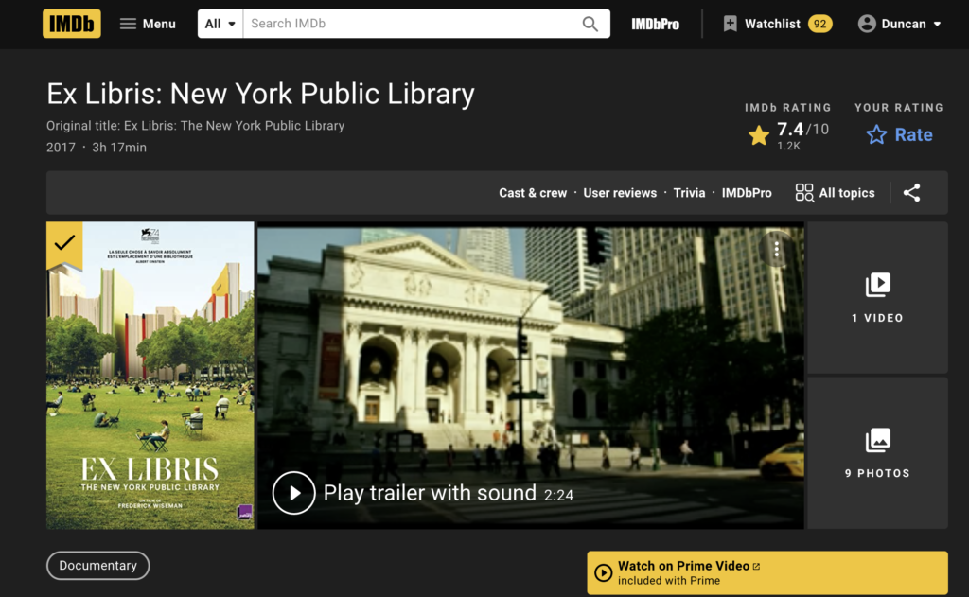
Task: Click the share icon
Action: click(x=911, y=193)
